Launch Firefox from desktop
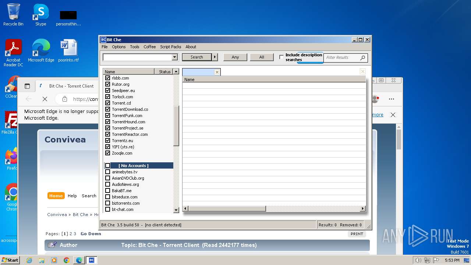This screenshot has height=265, width=471. point(11,159)
